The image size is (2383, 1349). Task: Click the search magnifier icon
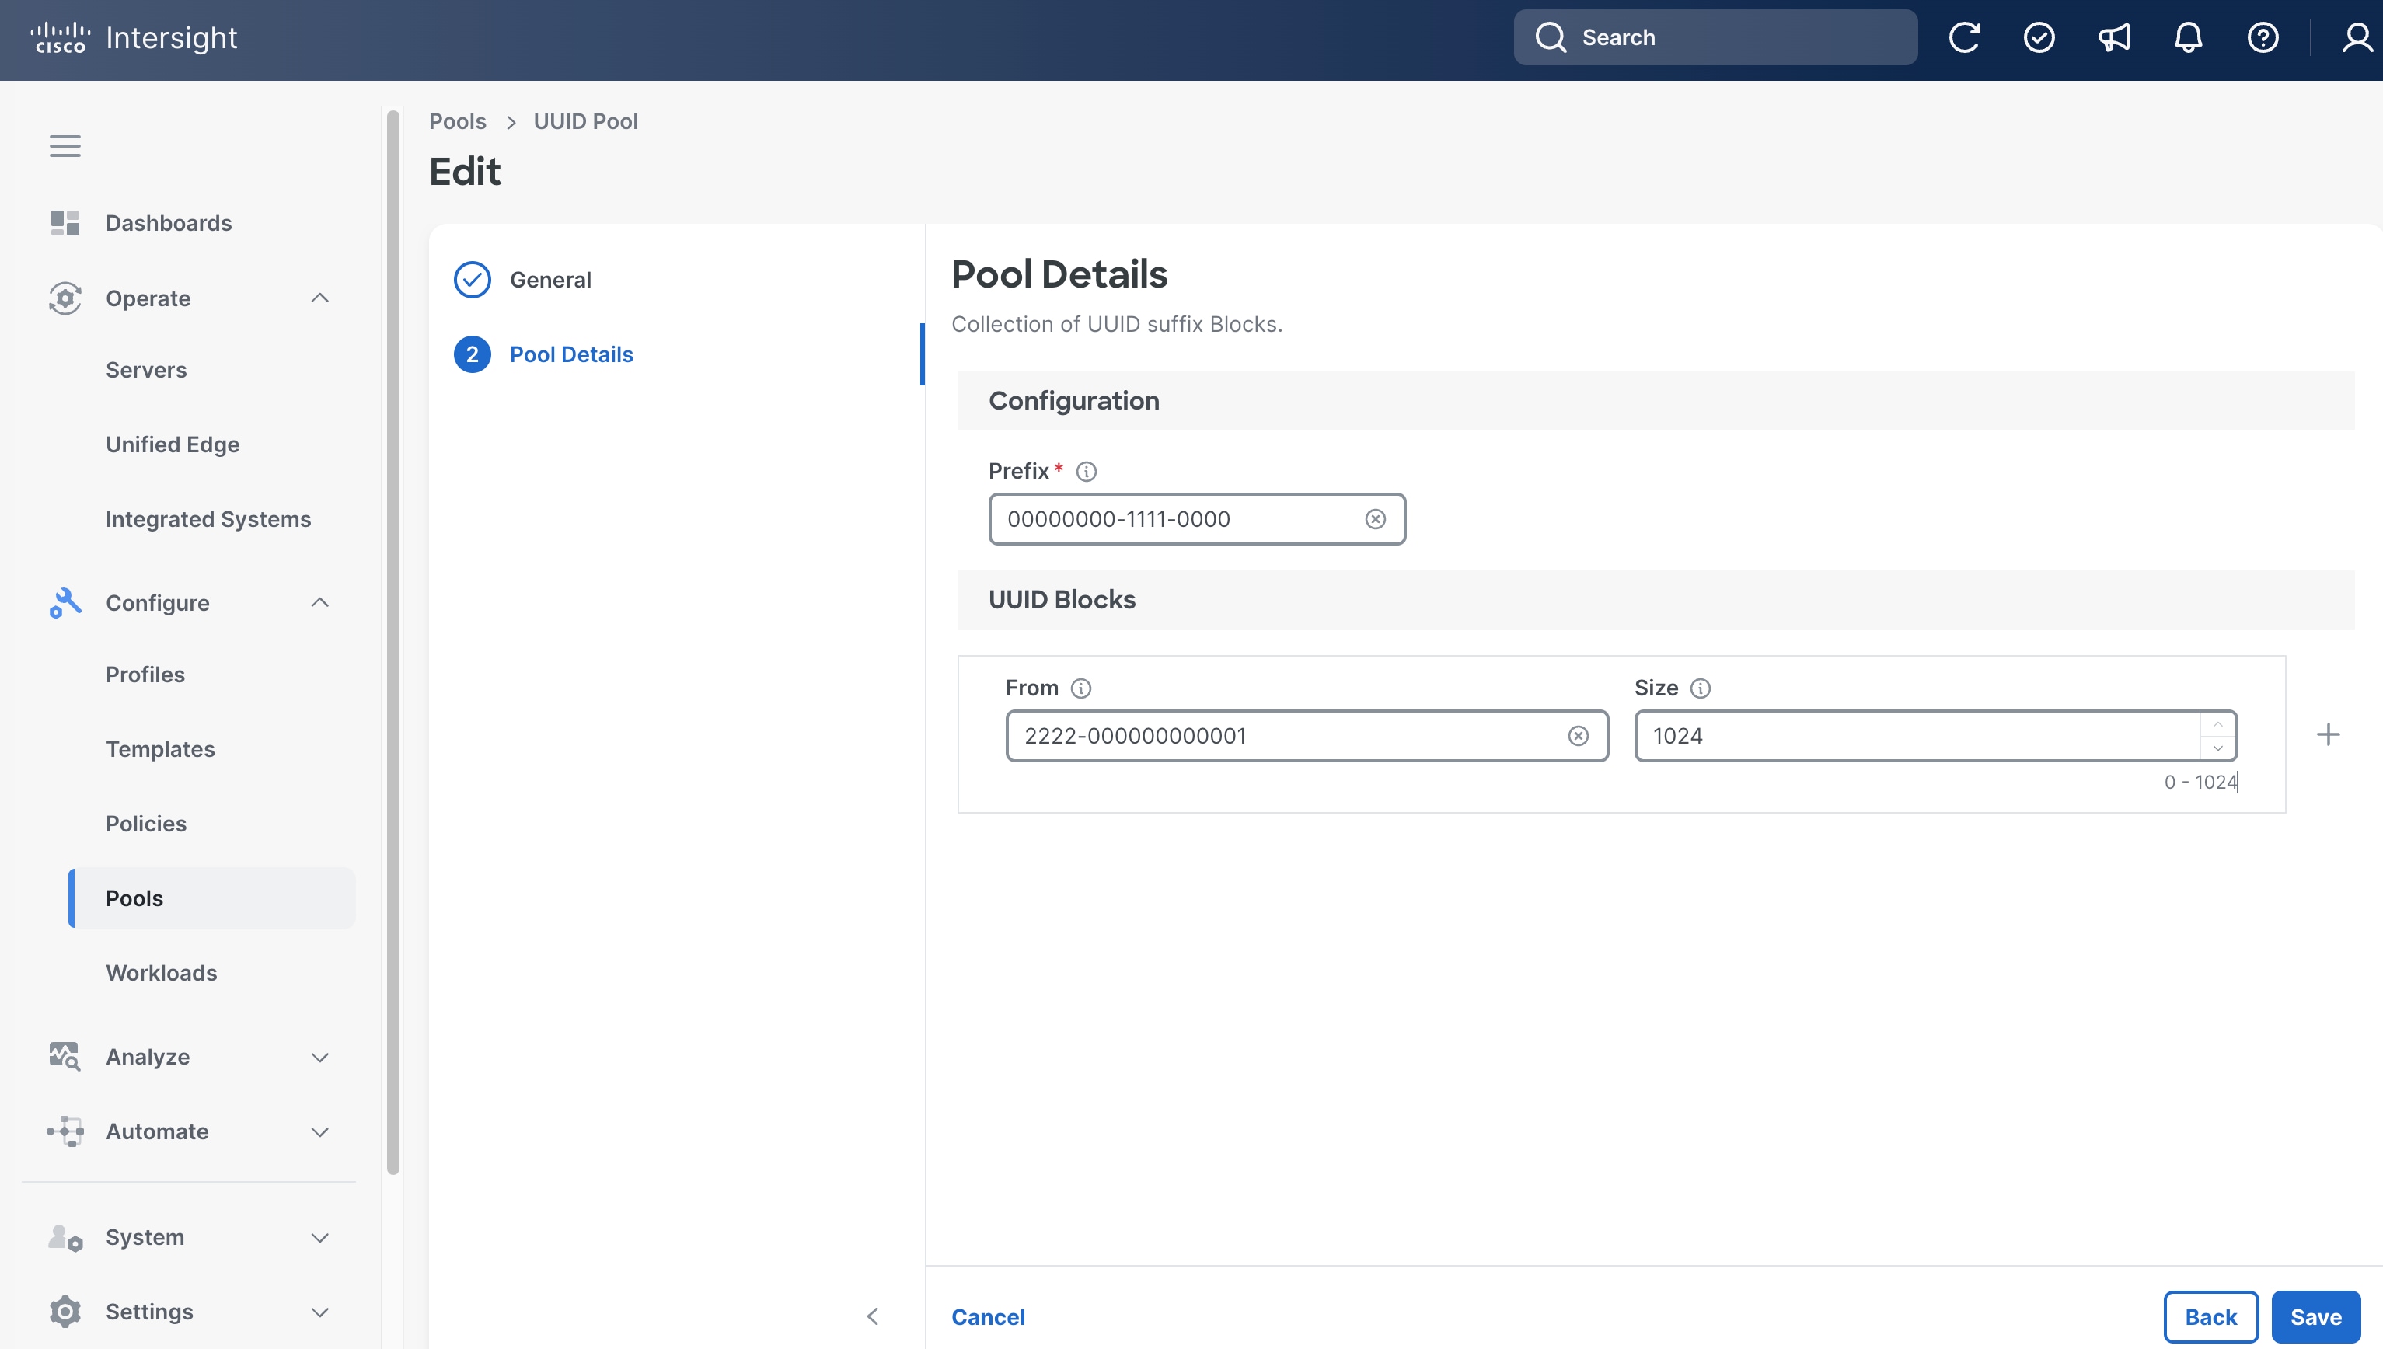point(1550,37)
